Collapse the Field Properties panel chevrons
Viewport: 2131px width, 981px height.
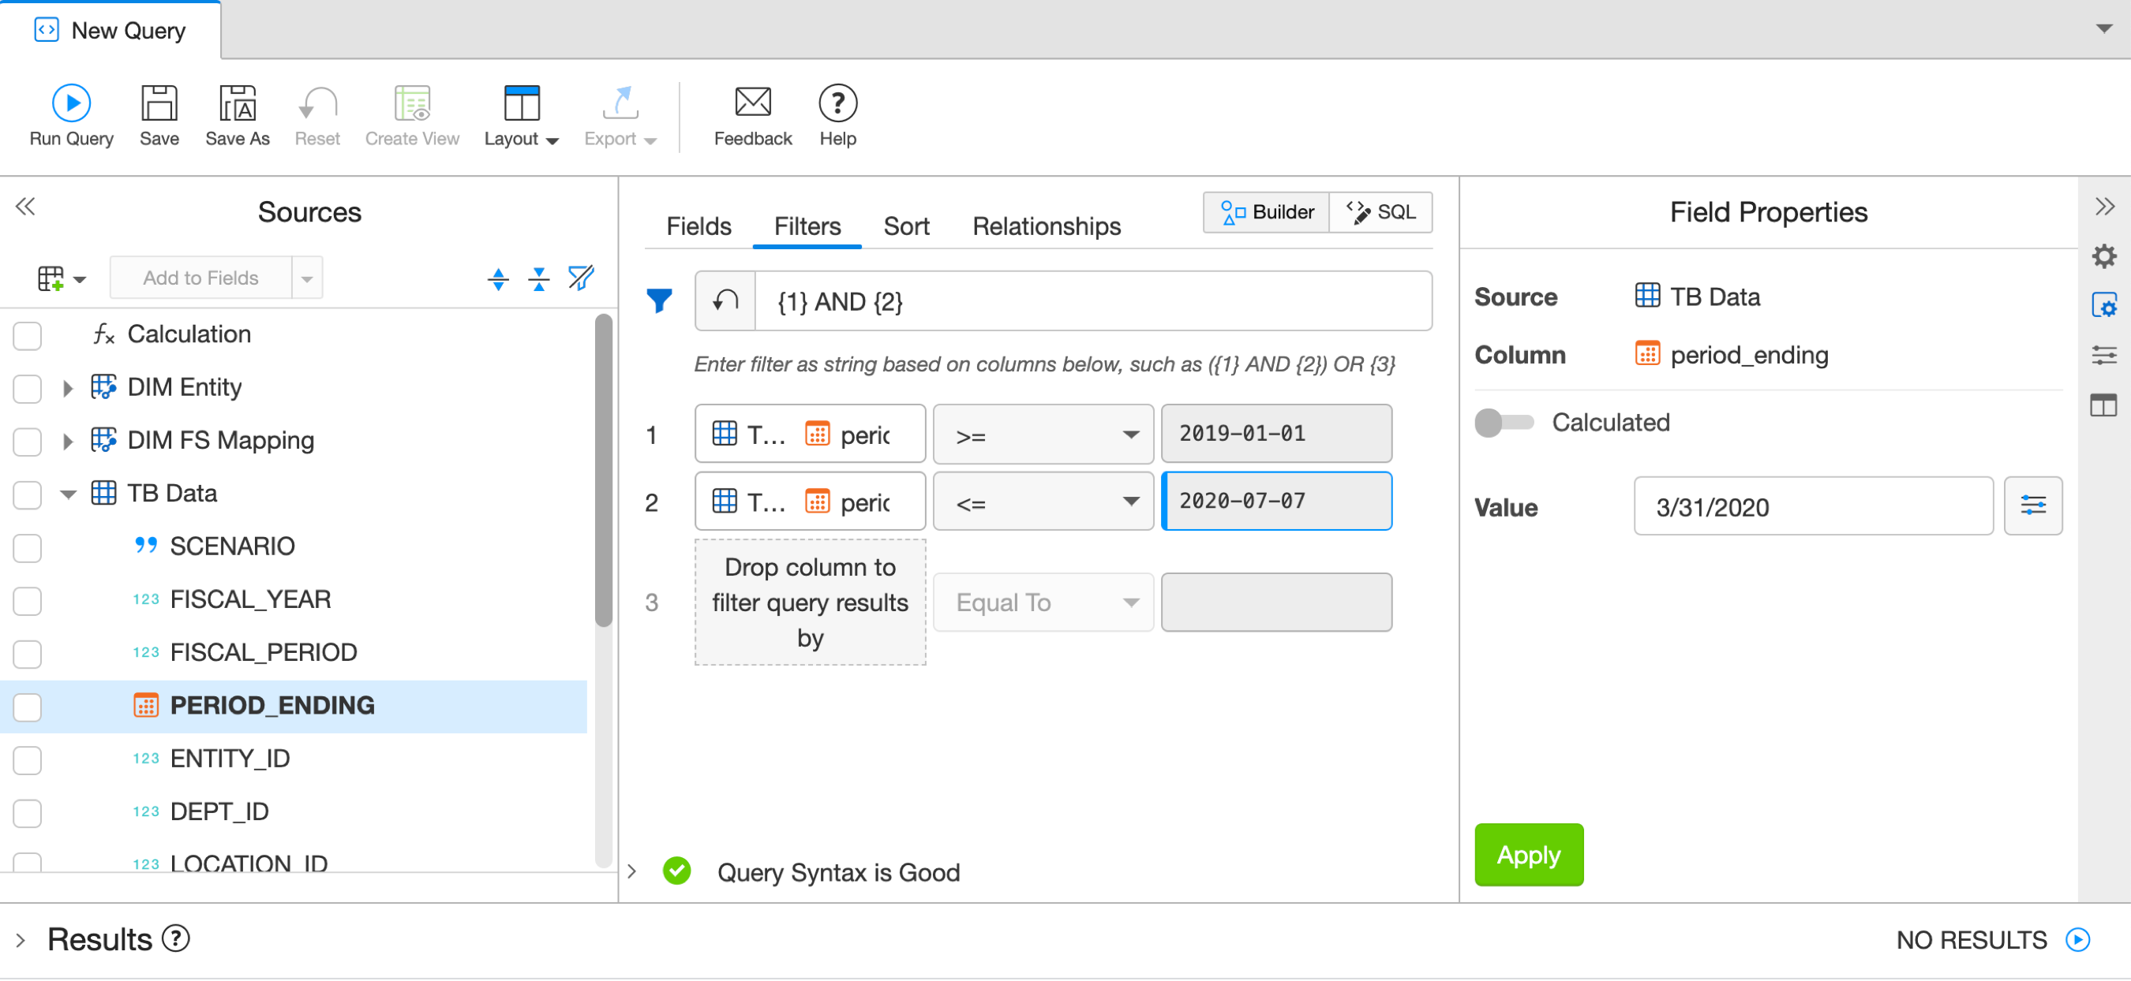(2104, 207)
